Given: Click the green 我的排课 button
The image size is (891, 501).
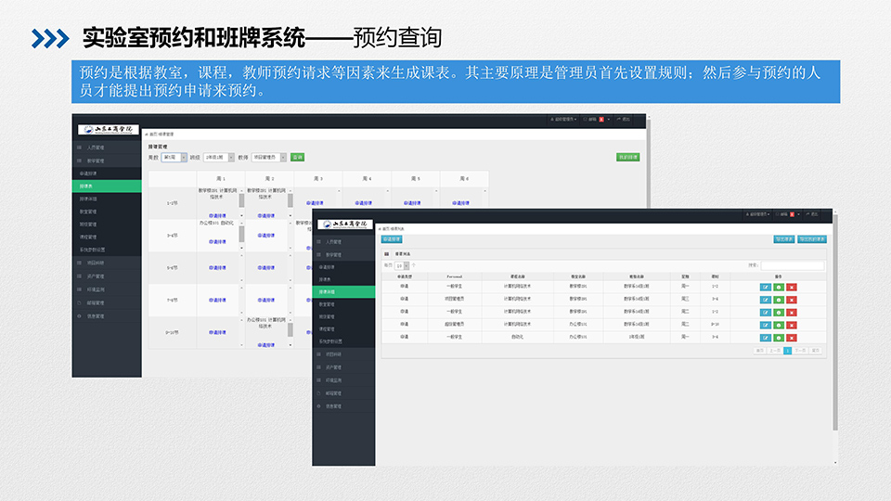Looking at the screenshot, I should click(x=627, y=158).
